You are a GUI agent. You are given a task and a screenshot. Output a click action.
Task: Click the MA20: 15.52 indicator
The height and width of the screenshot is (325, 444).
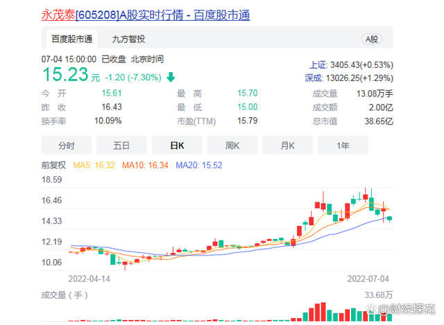click(199, 165)
